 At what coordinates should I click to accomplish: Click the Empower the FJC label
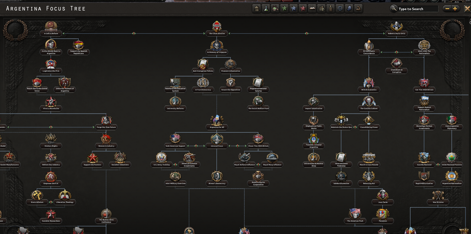(51, 183)
